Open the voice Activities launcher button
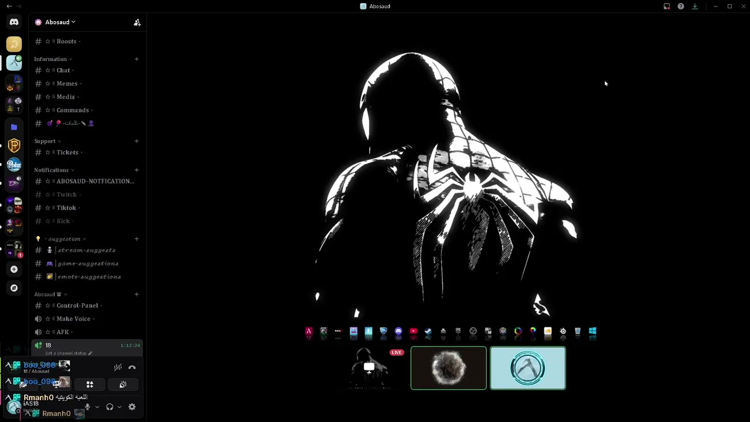The width and height of the screenshot is (750, 422). click(90, 384)
